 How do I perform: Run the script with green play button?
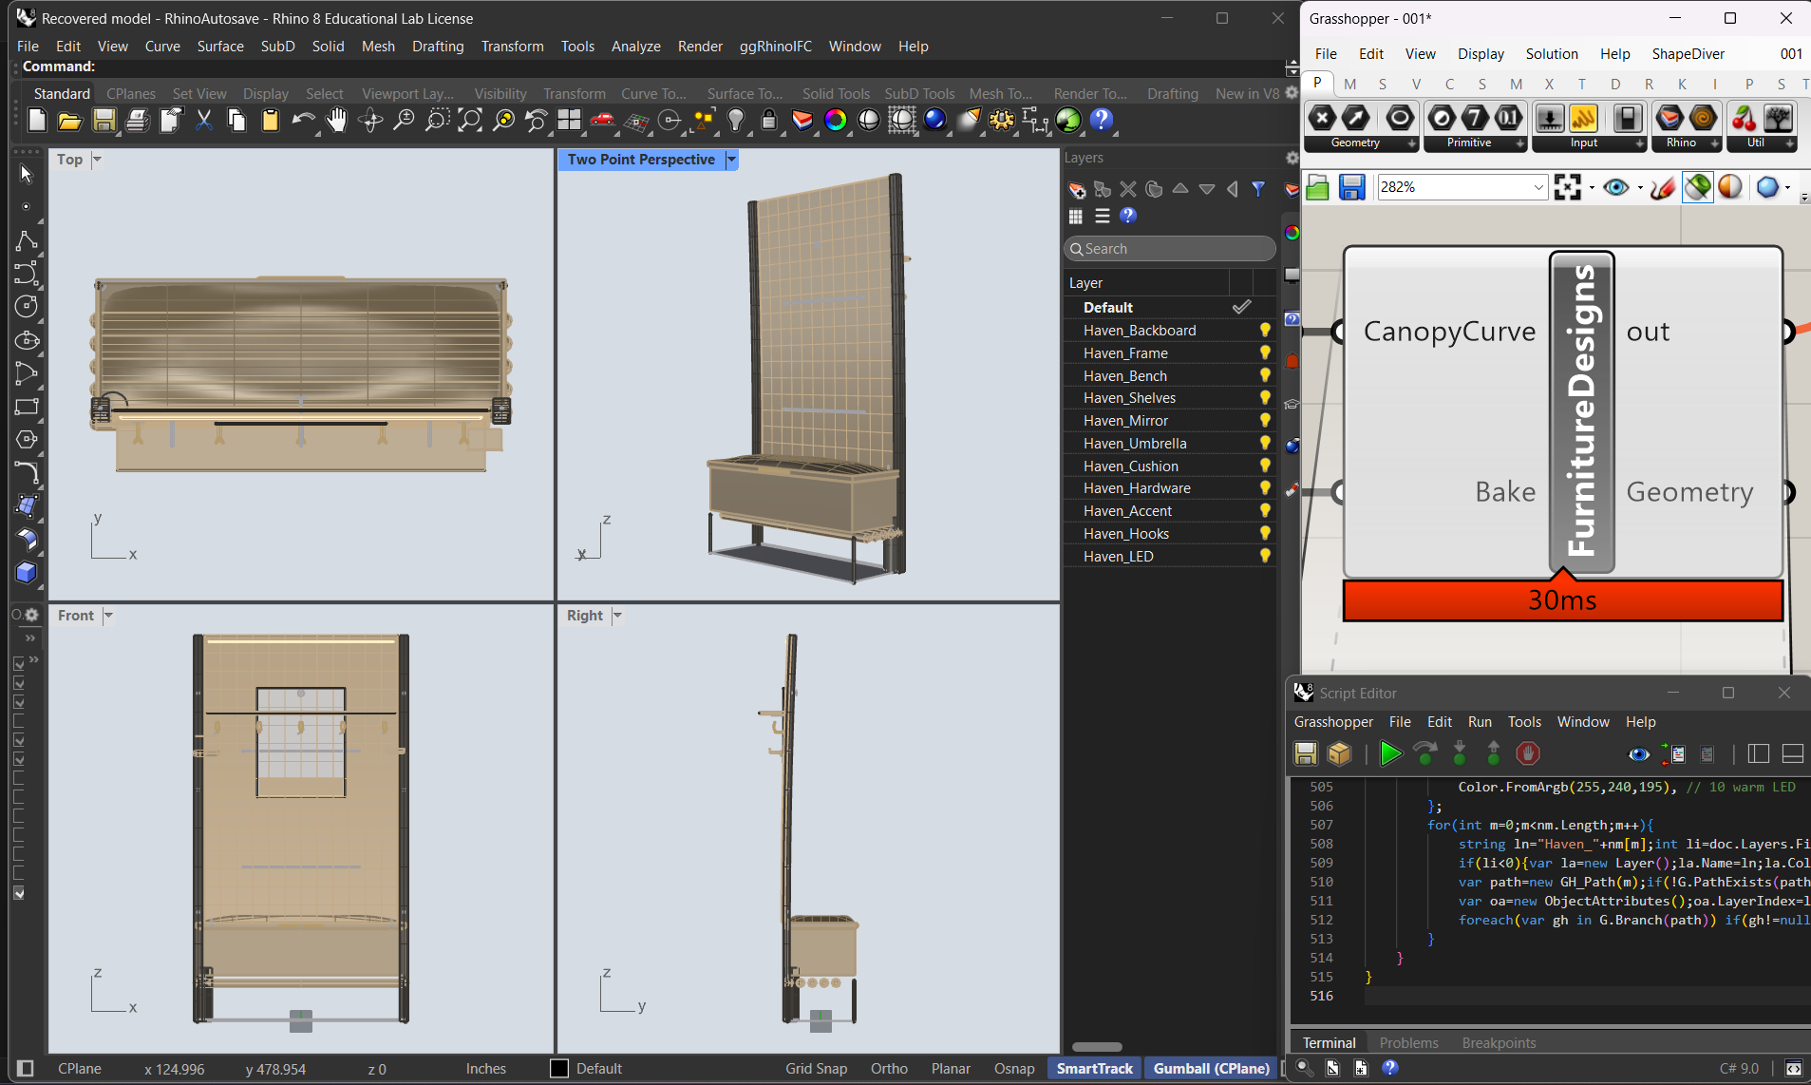(1390, 753)
